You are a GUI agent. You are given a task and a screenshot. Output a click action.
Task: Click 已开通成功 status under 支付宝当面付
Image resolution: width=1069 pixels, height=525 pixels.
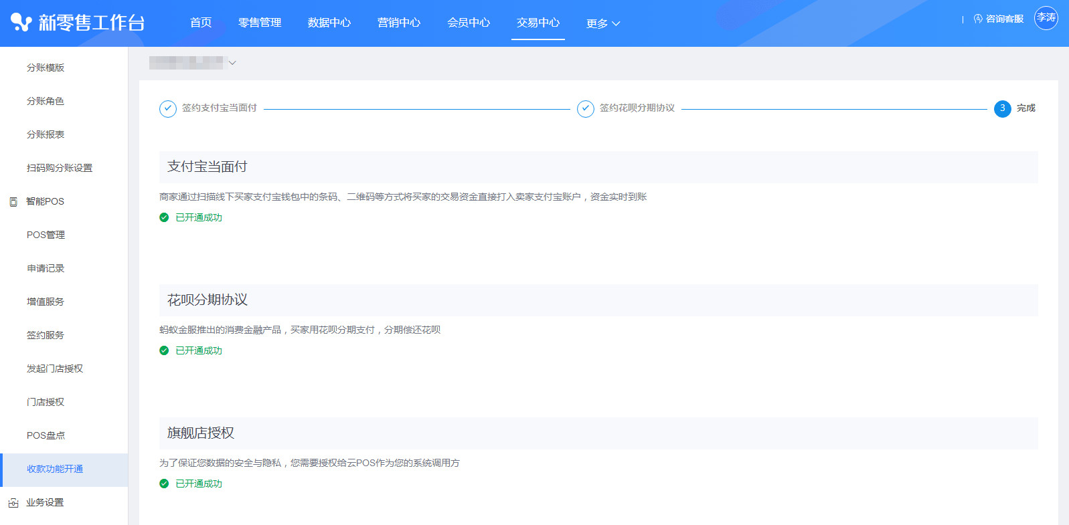tap(199, 217)
